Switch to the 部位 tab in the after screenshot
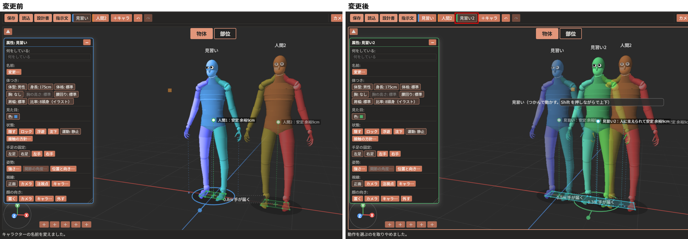 pos(571,33)
